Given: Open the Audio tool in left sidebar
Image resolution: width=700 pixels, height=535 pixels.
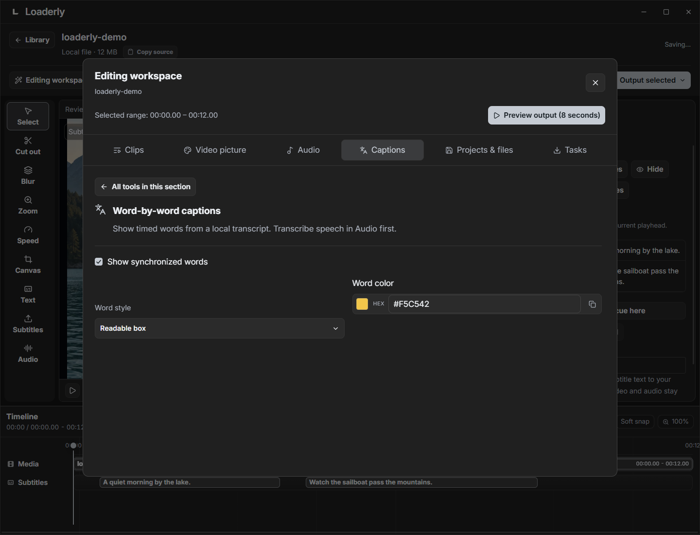Looking at the screenshot, I should coord(28,354).
